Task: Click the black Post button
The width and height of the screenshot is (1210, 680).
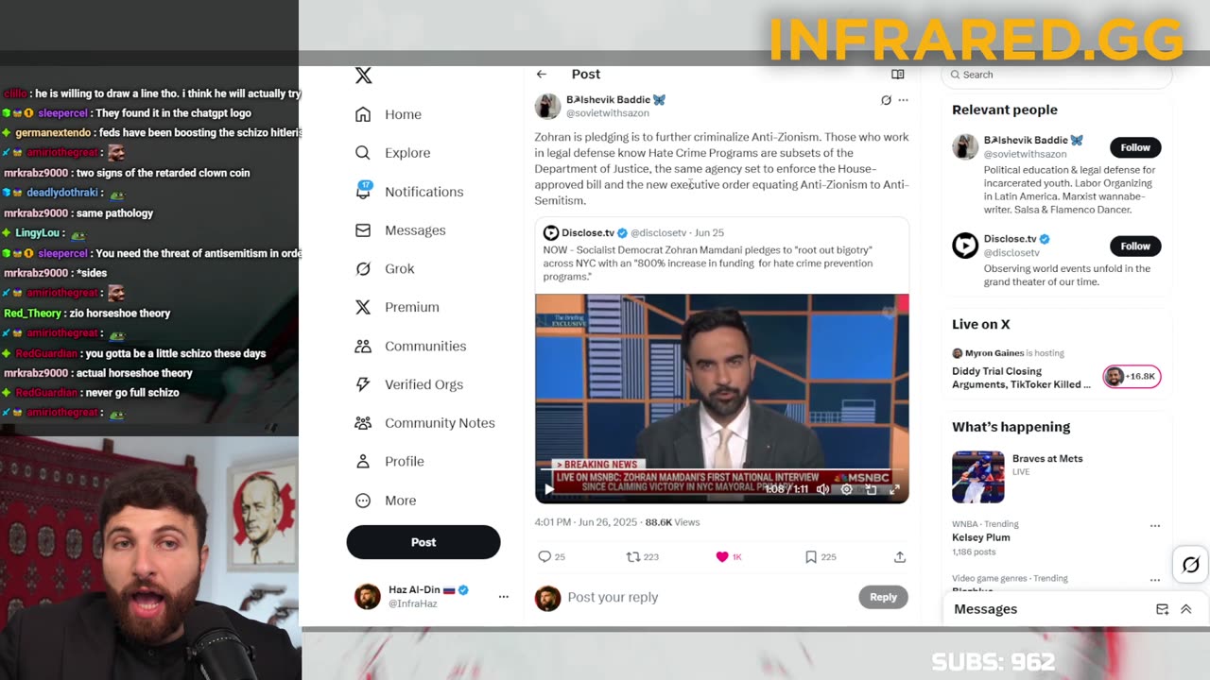Action: [x=423, y=542]
